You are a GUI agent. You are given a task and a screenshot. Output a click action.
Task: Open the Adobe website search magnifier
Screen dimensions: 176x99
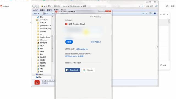[167, 6]
